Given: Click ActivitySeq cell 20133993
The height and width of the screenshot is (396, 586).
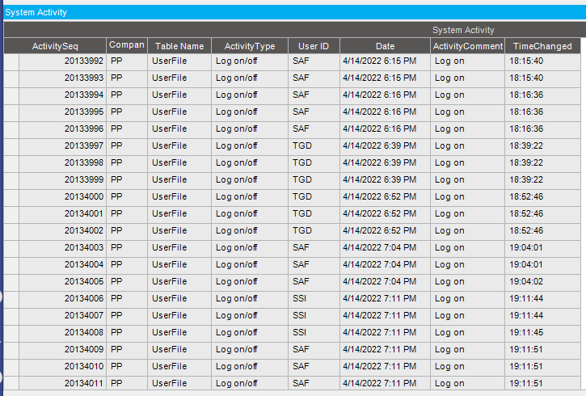Looking at the screenshot, I should point(63,79).
